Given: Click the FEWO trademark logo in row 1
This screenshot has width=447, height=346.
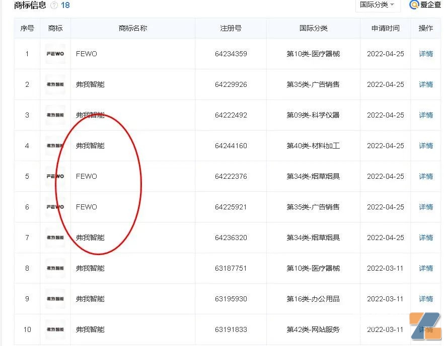Looking at the screenshot, I should point(54,54).
